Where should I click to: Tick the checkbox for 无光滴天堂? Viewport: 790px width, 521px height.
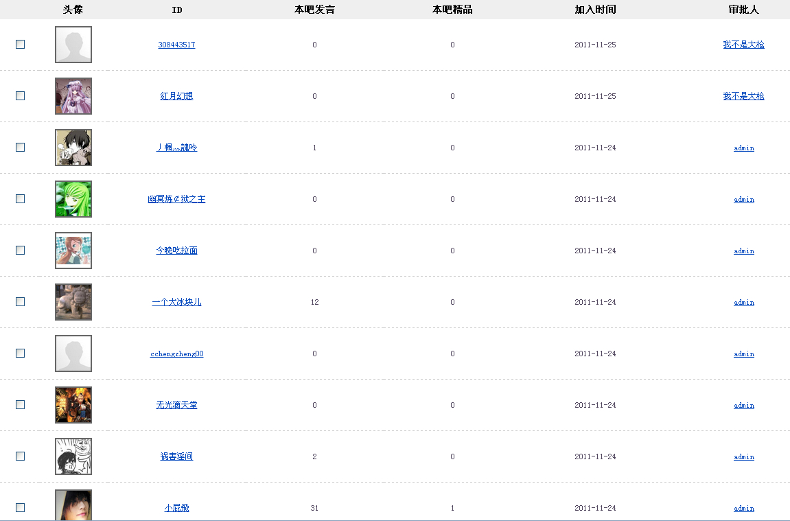click(20, 404)
